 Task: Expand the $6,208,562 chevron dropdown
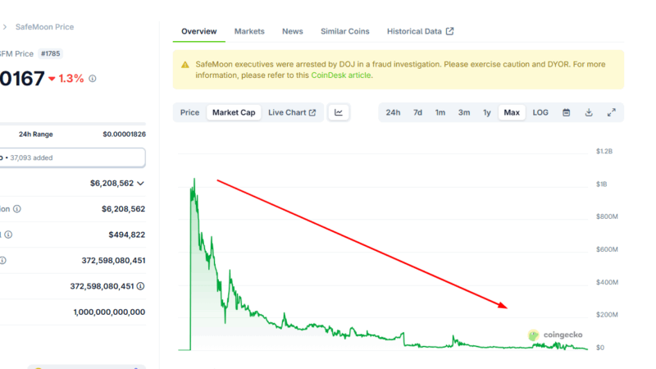click(140, 183)
